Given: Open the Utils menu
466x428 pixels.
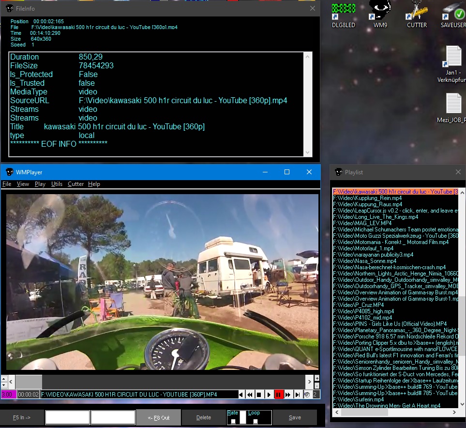Looking at the screenshot, I should [57, 184].
